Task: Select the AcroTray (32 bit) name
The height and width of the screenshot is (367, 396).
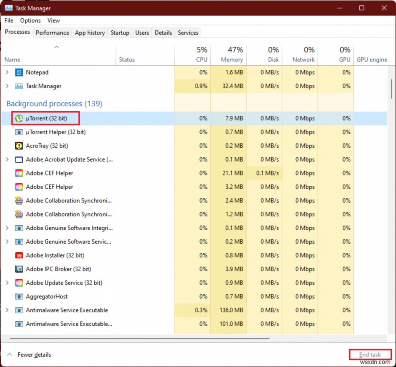Action: 47,145
